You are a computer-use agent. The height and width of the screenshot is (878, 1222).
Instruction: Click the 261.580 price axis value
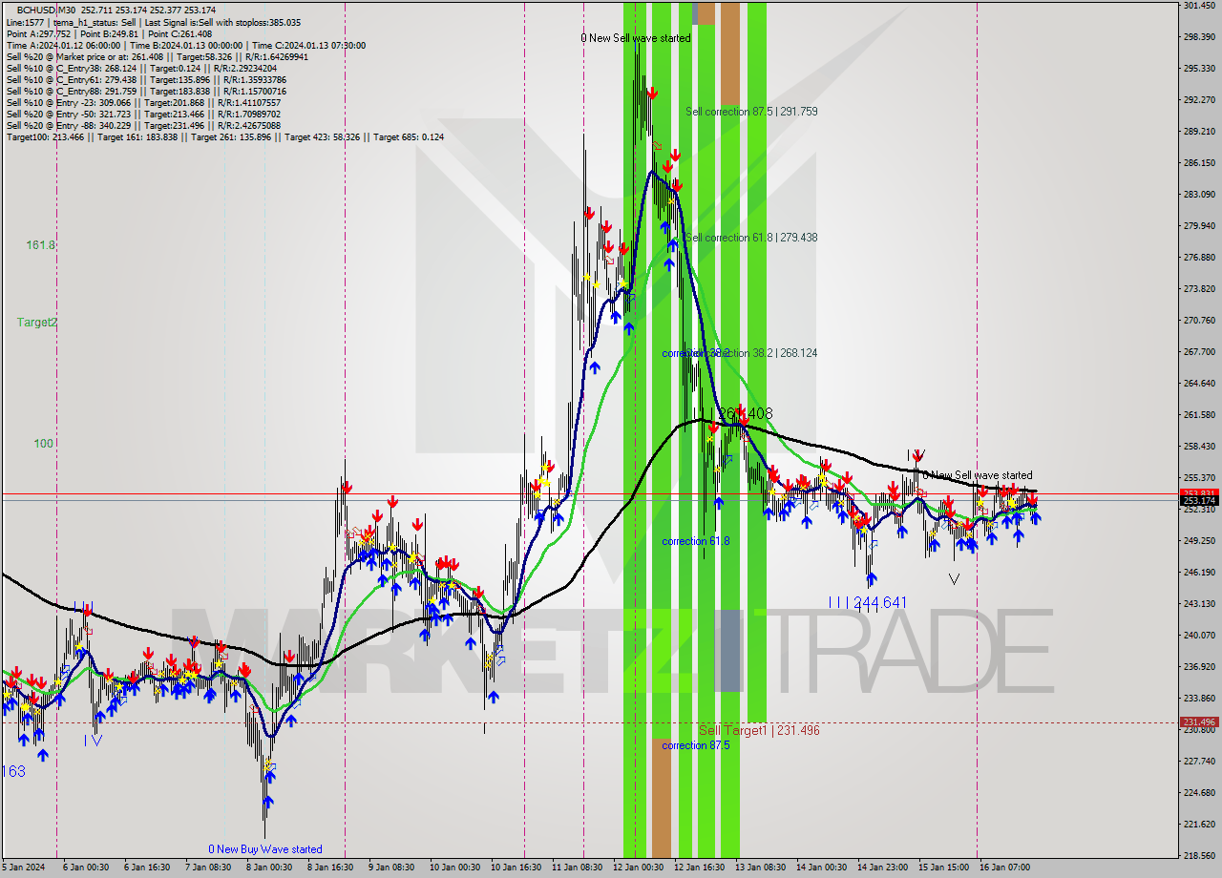tap(1199, 415)
